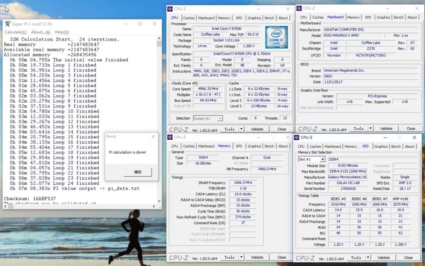This screenshot has width=425, height=266.
Task: Click the Intel Core i7 inside logo
Action: coord(276,37)
